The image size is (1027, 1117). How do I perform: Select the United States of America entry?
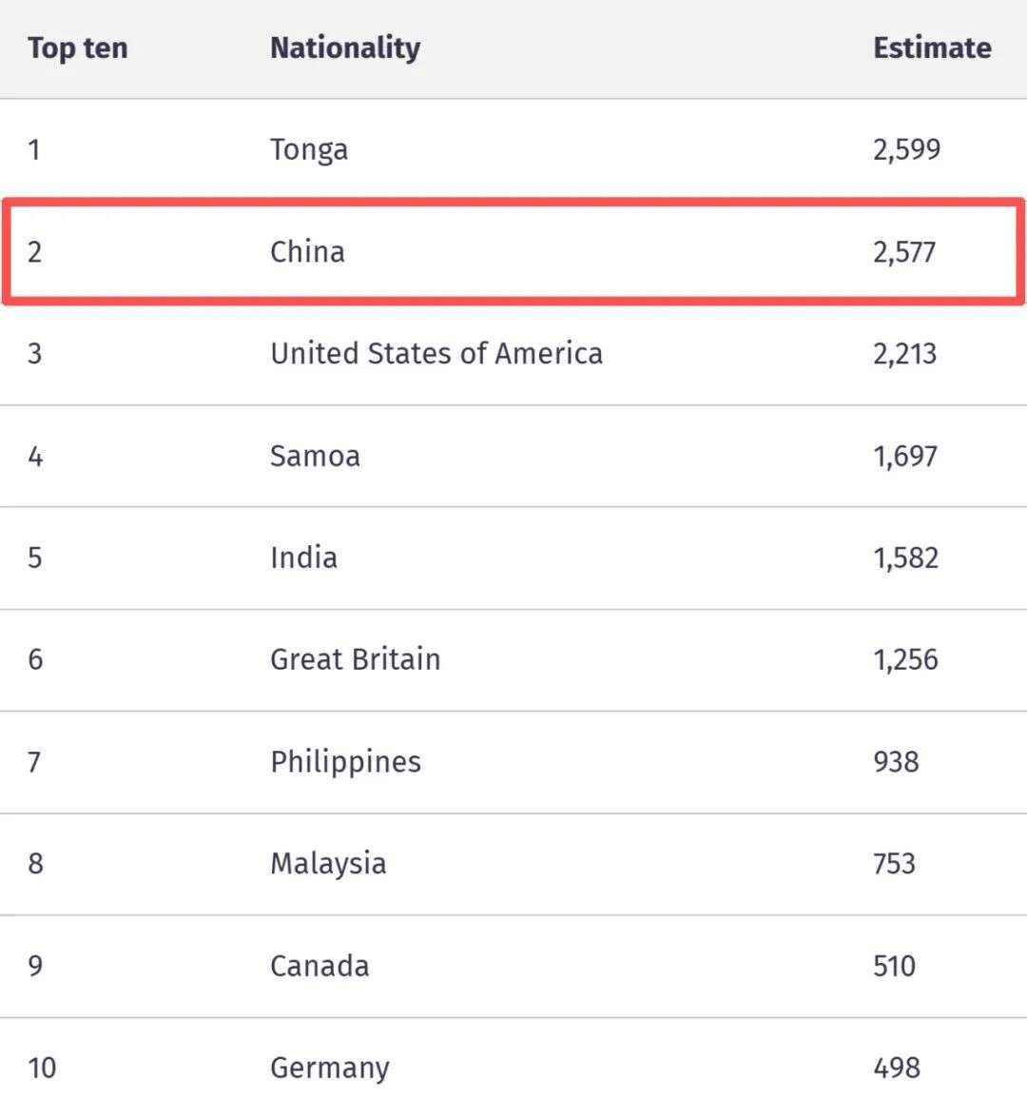point(436,354)
